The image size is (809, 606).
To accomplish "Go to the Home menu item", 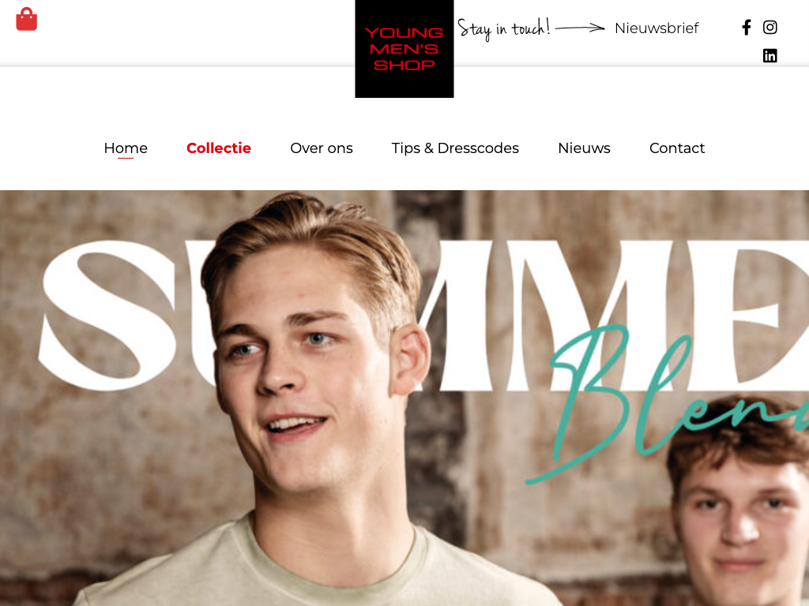I will [126, 148].
